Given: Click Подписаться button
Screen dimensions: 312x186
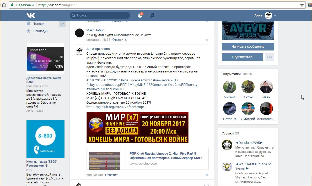Looking at the screenshot, I should [x=242, y=57].
